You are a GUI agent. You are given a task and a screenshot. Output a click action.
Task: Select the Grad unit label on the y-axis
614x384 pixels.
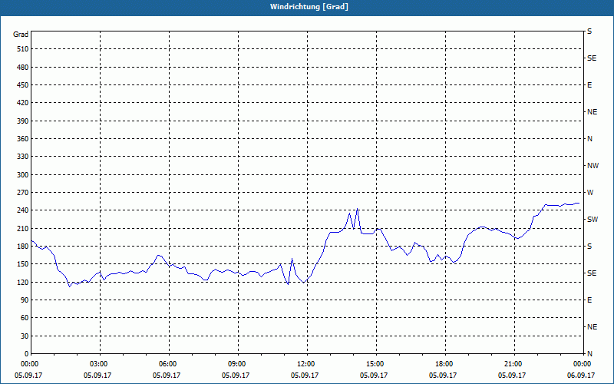pos(21,35)
